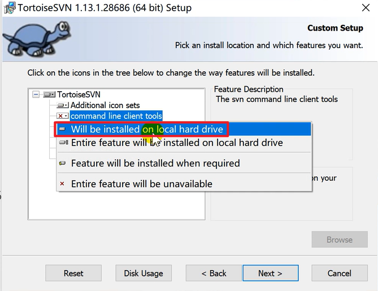Click the red X icon beside Entire feature will be unavailable
The width and height of the screenshot is (378, 291).
(x=62, y=184)
